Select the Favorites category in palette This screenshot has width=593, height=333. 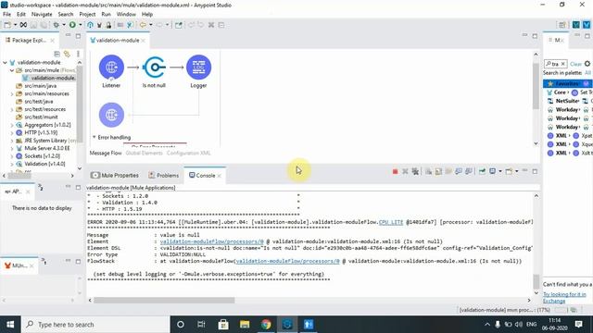point(567,83)
